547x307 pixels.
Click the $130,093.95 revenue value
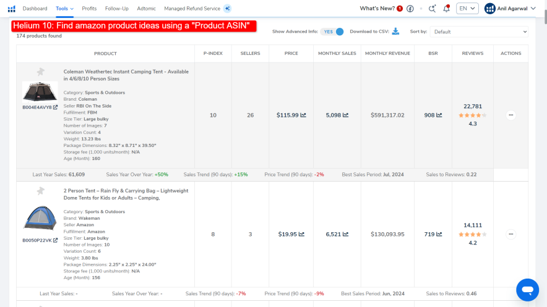tap(387, 234)
